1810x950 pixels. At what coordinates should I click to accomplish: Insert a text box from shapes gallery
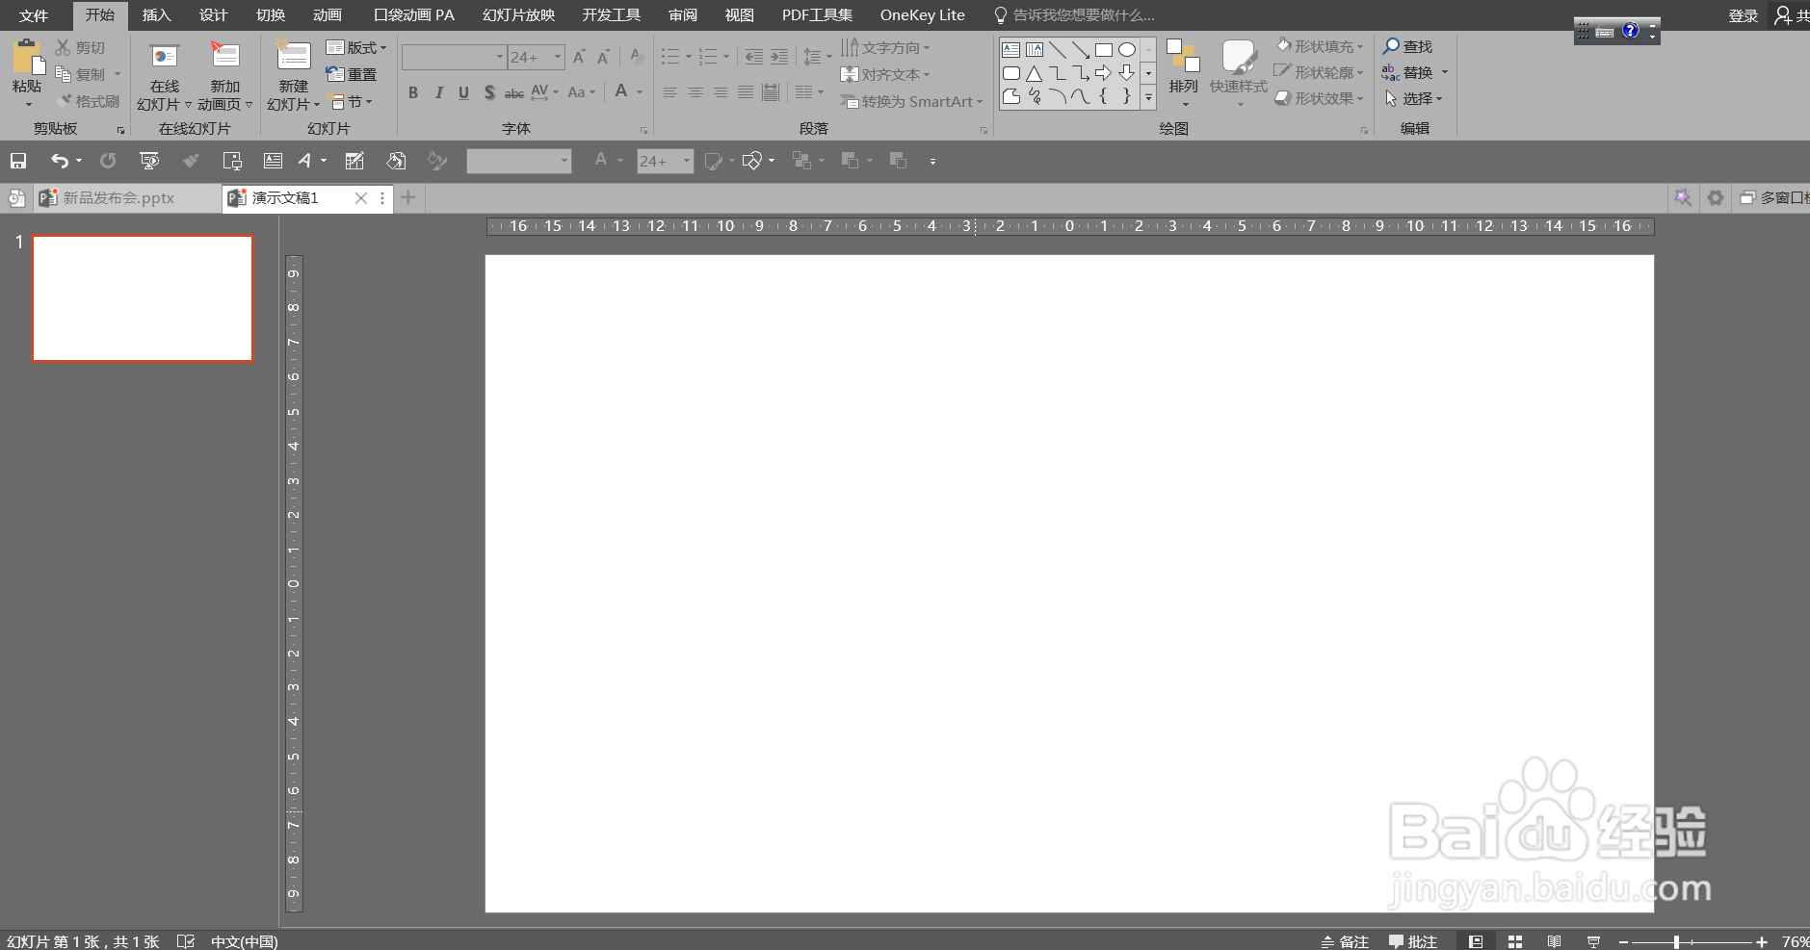click(1010, 50)
